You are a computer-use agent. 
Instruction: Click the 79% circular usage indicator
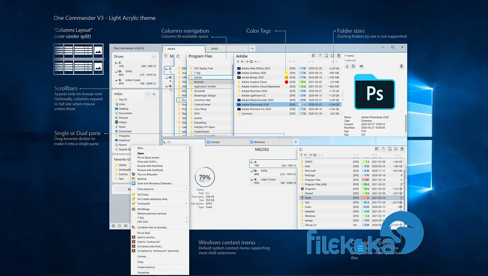pos(205,177)
